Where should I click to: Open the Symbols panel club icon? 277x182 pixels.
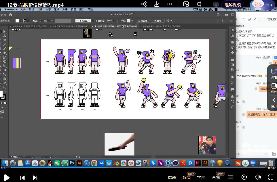click(232, 52)
